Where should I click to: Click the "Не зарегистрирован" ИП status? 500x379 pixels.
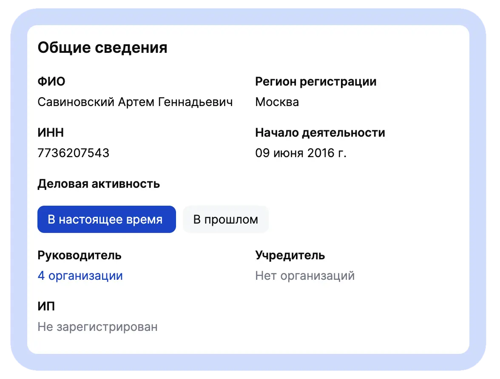[x=98, y=327]
